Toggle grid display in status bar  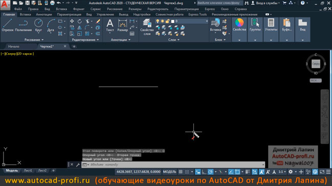click(x=181, y=172)
